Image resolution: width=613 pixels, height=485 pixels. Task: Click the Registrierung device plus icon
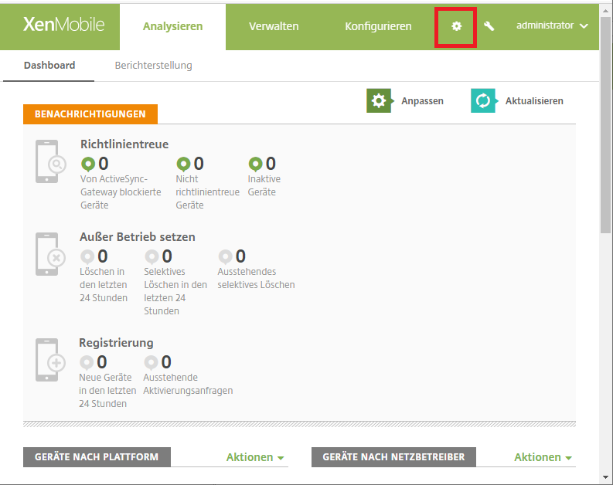point(46,360)
